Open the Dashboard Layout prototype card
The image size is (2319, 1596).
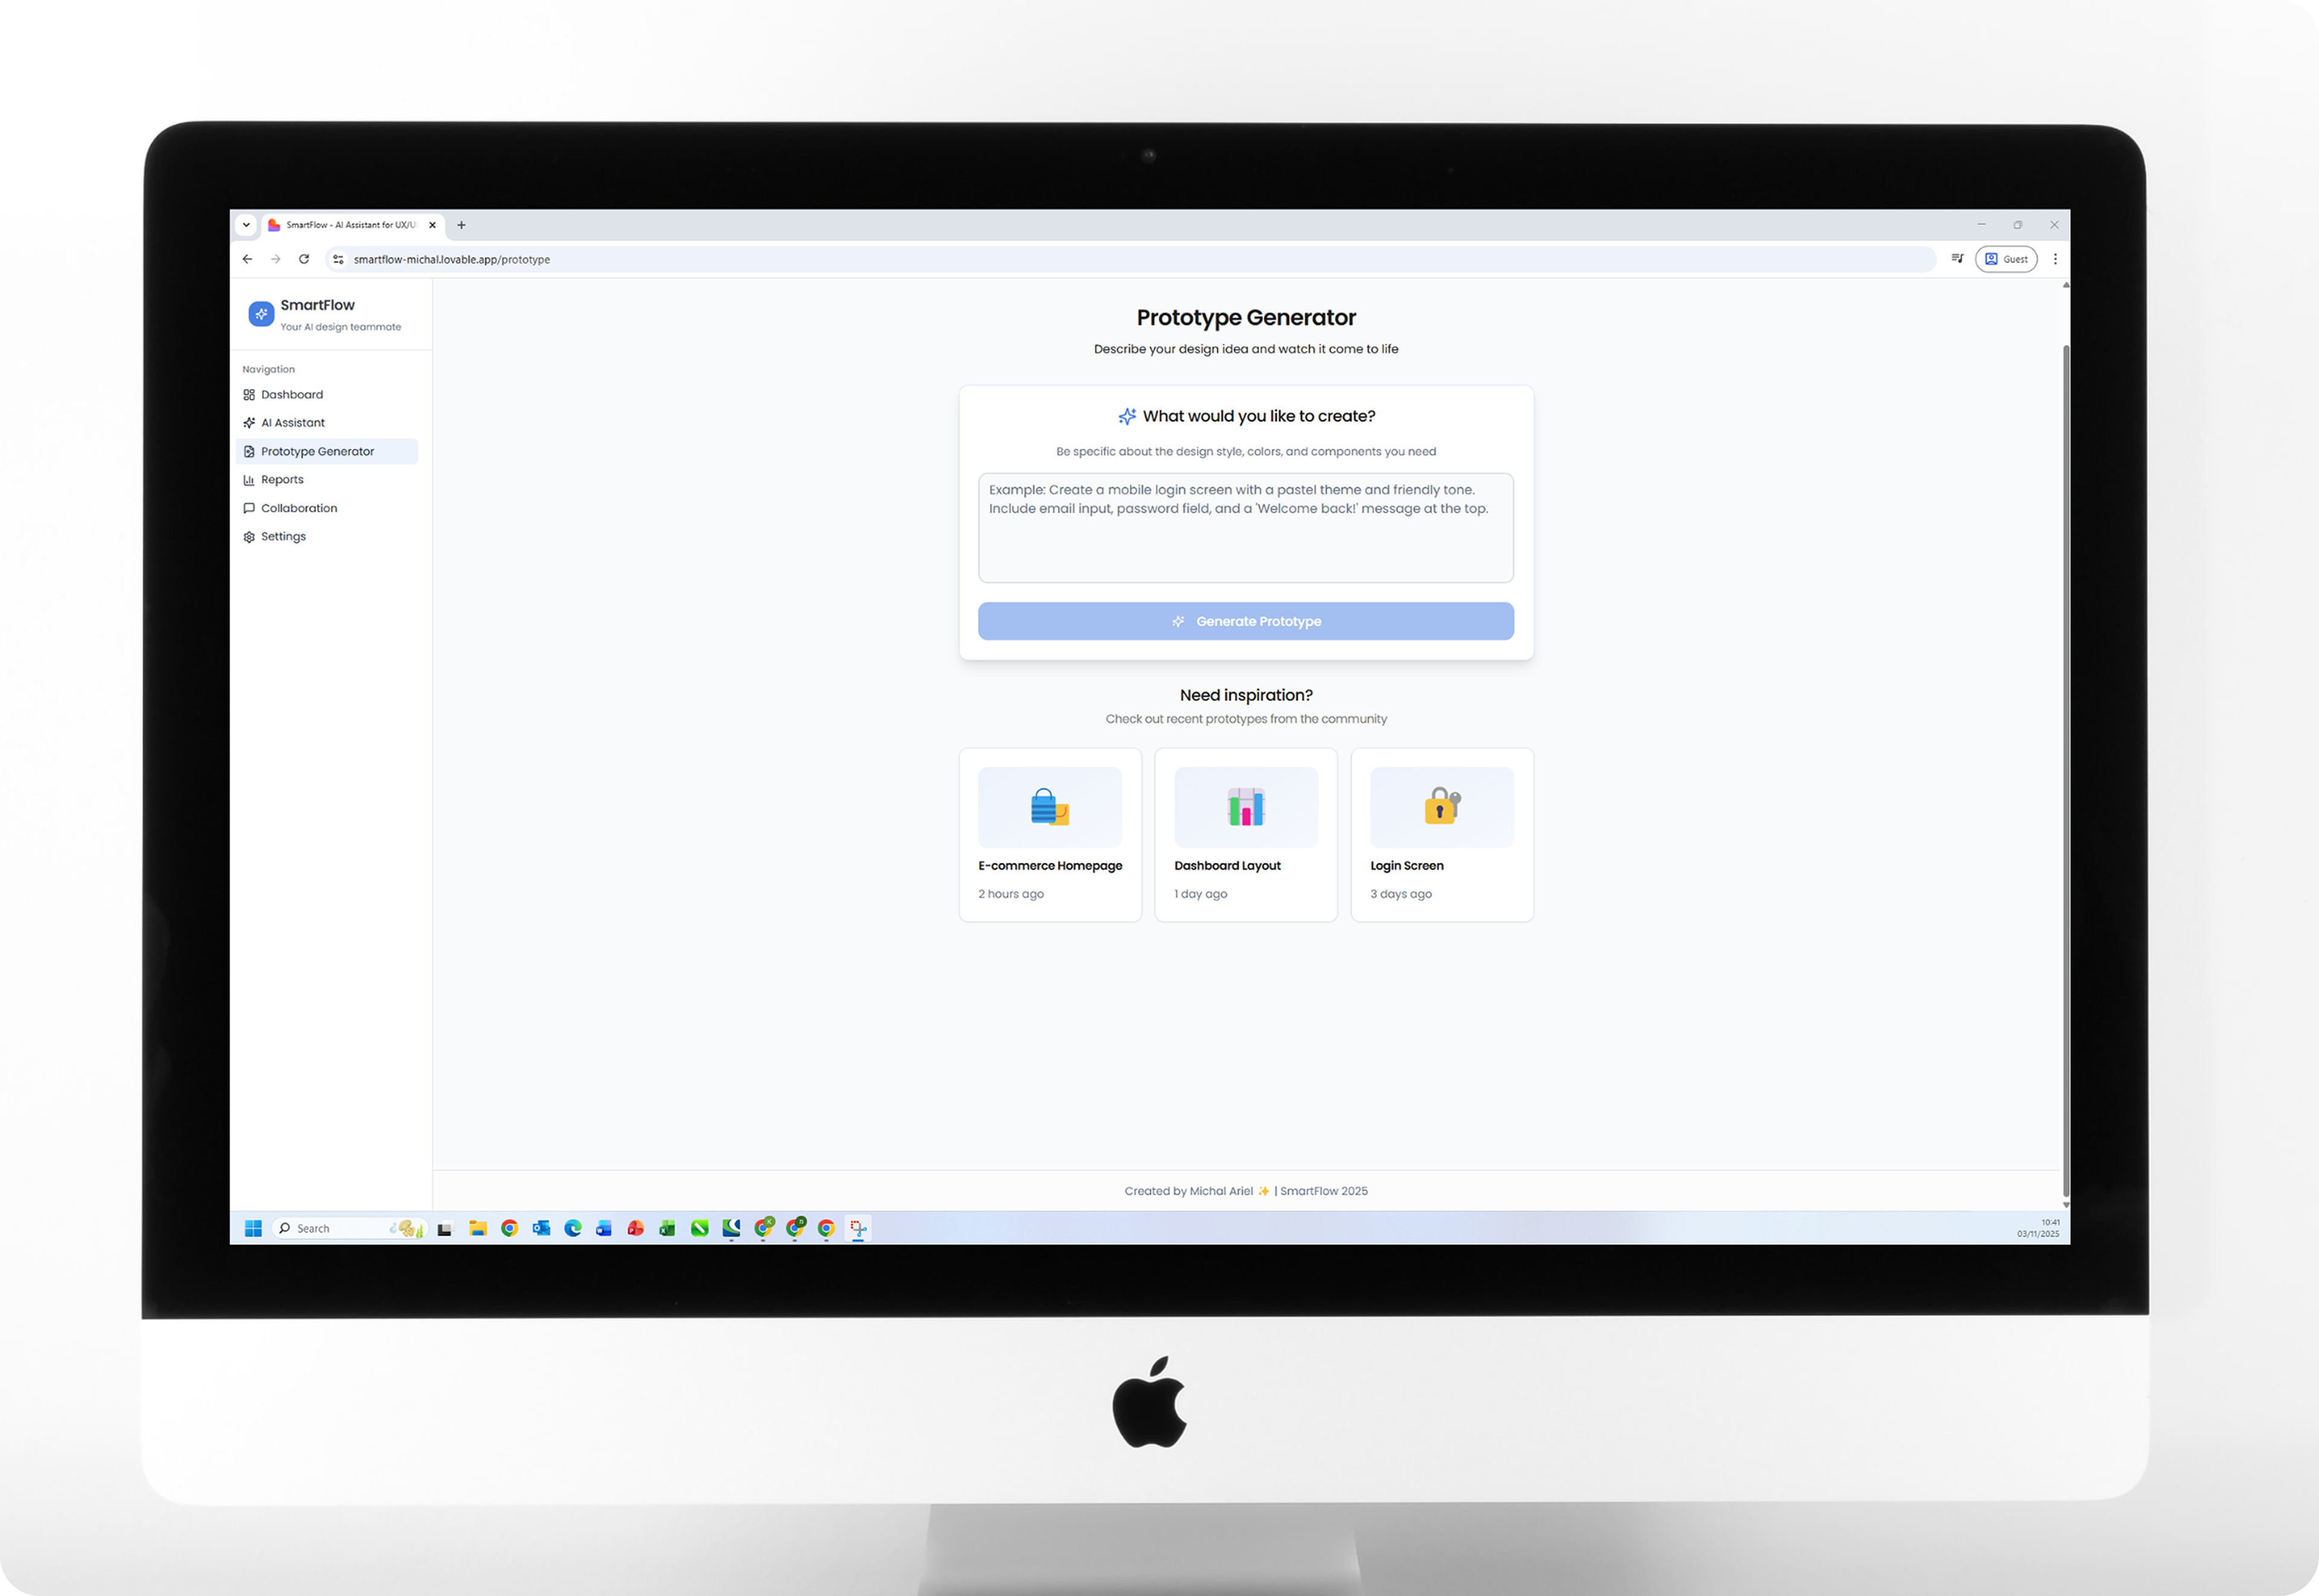point(1245,835)
